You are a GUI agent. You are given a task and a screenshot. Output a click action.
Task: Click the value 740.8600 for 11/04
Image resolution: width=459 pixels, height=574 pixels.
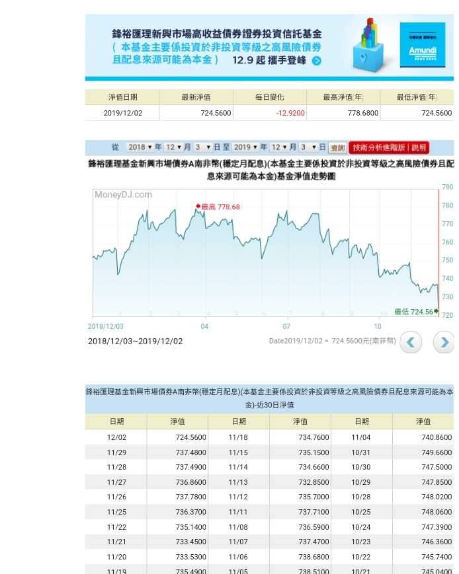(x=437, y=437)
